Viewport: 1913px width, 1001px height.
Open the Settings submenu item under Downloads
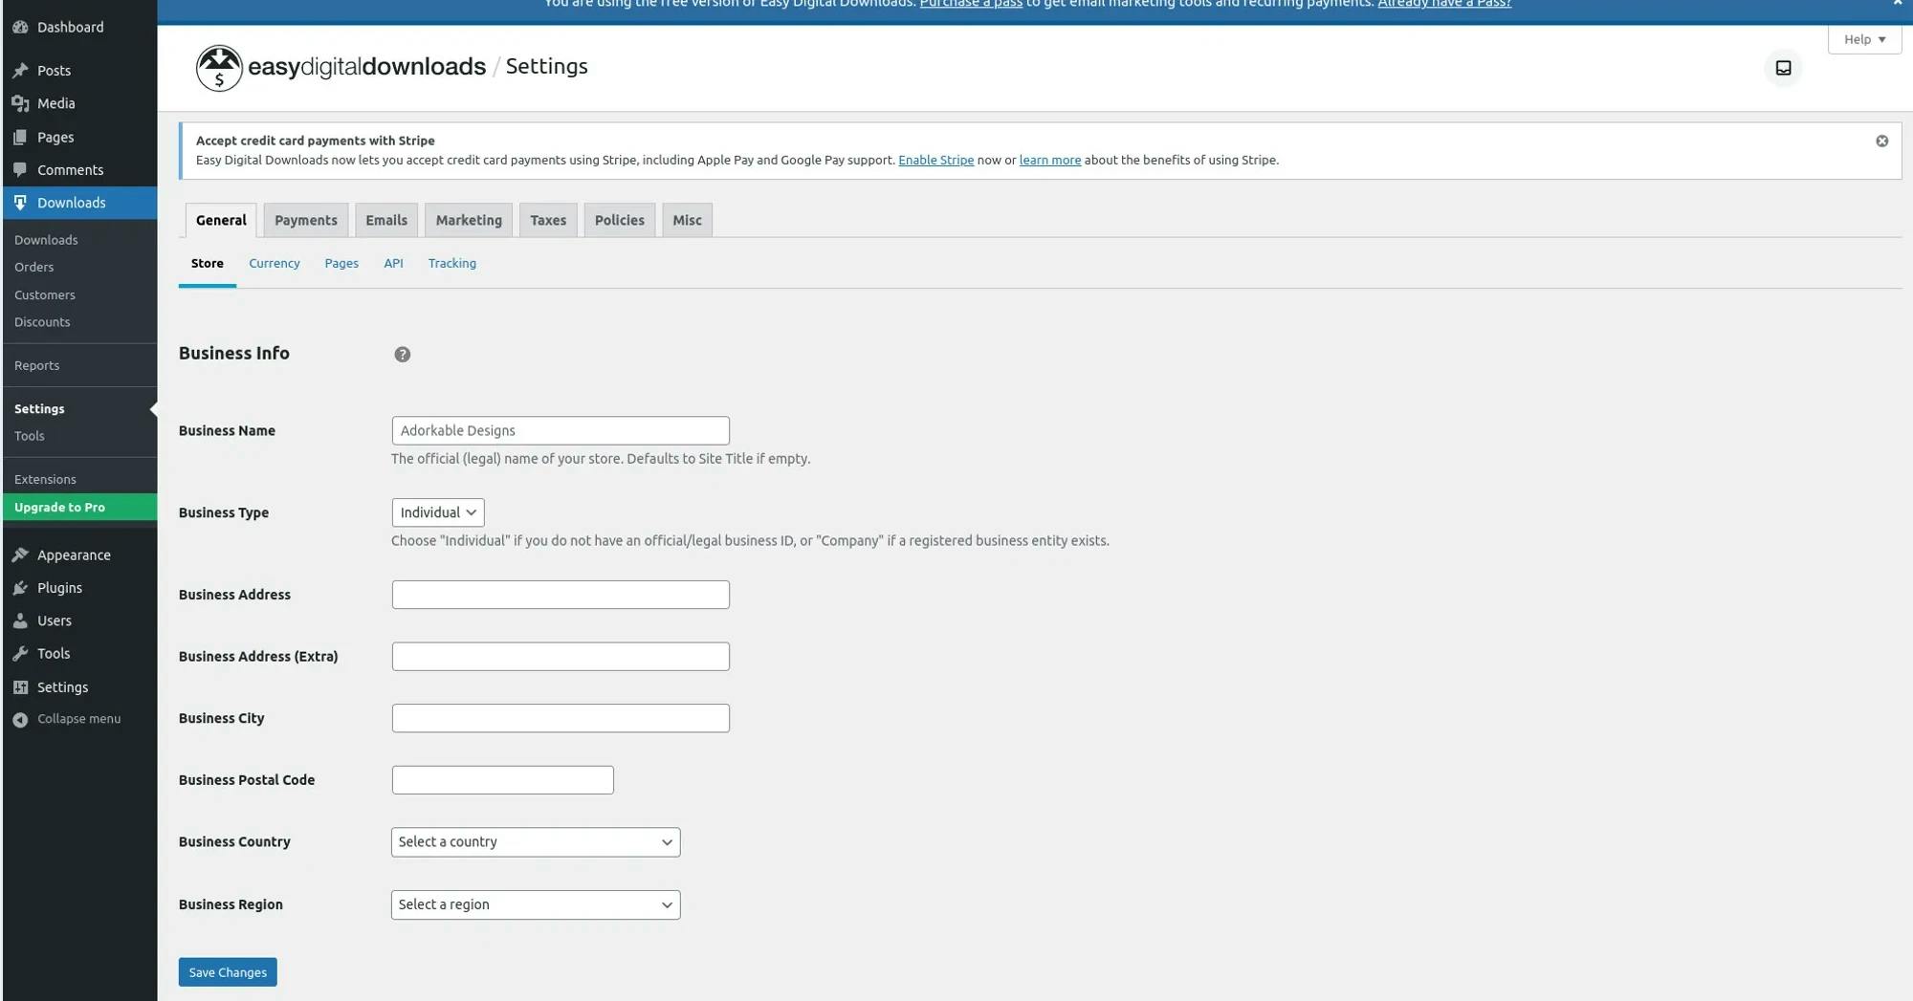click(x=39, y=408)
